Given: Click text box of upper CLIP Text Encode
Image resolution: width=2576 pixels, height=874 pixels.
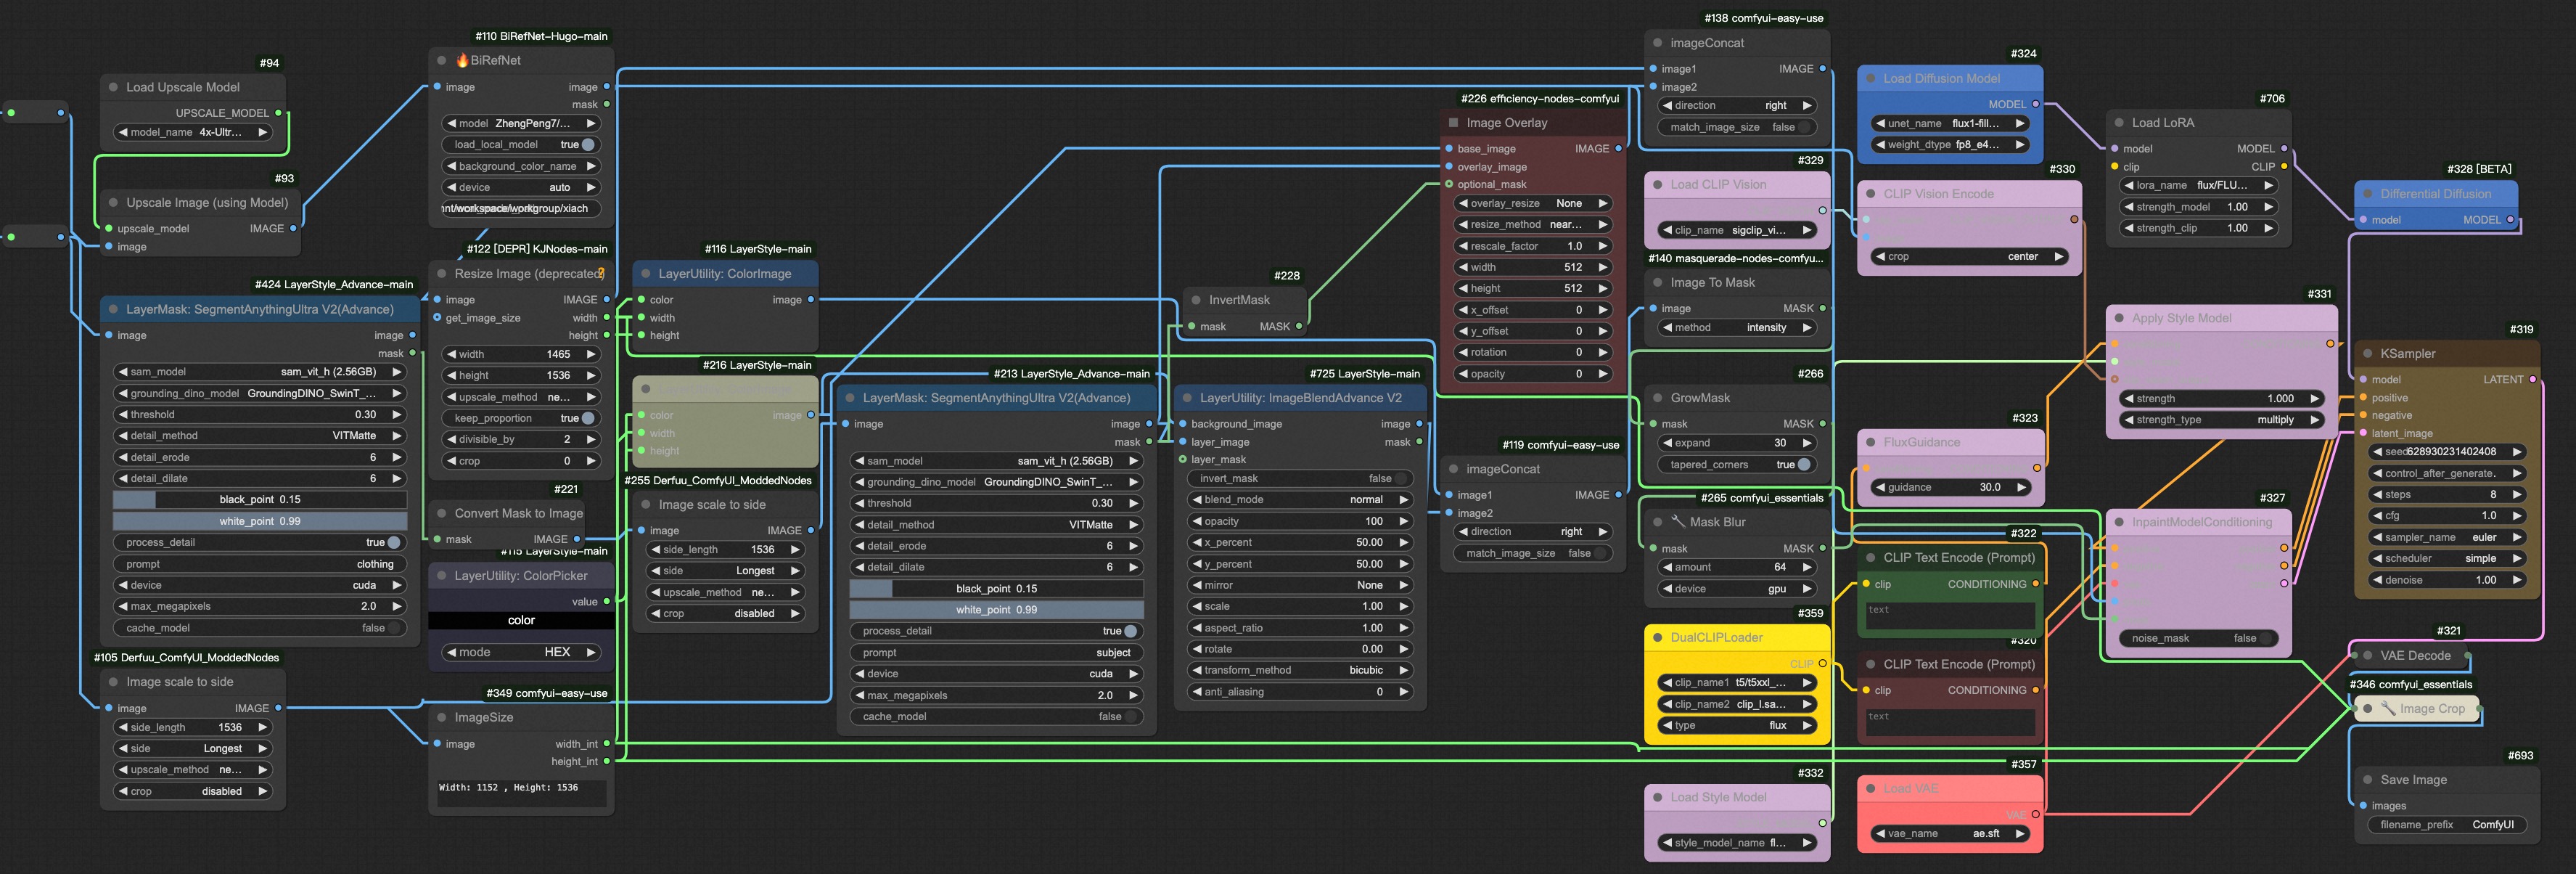Looking at the screenshot, I should click(x=1950, y=615).
